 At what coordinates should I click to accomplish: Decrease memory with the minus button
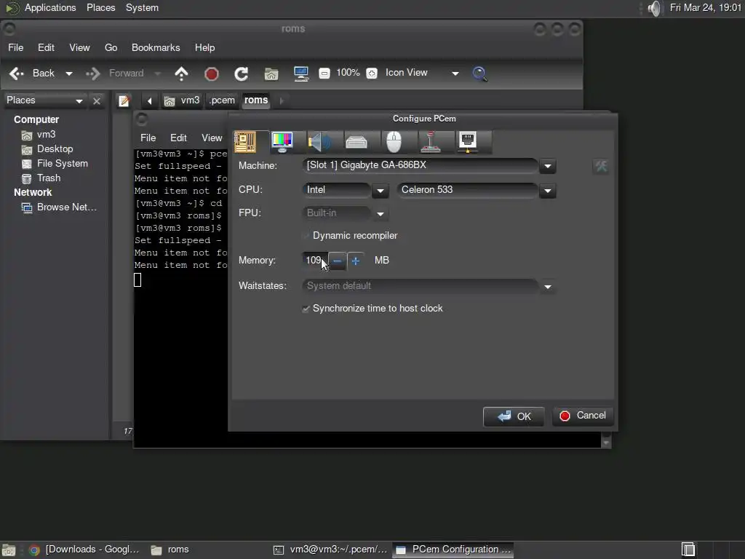pos(337,261)
